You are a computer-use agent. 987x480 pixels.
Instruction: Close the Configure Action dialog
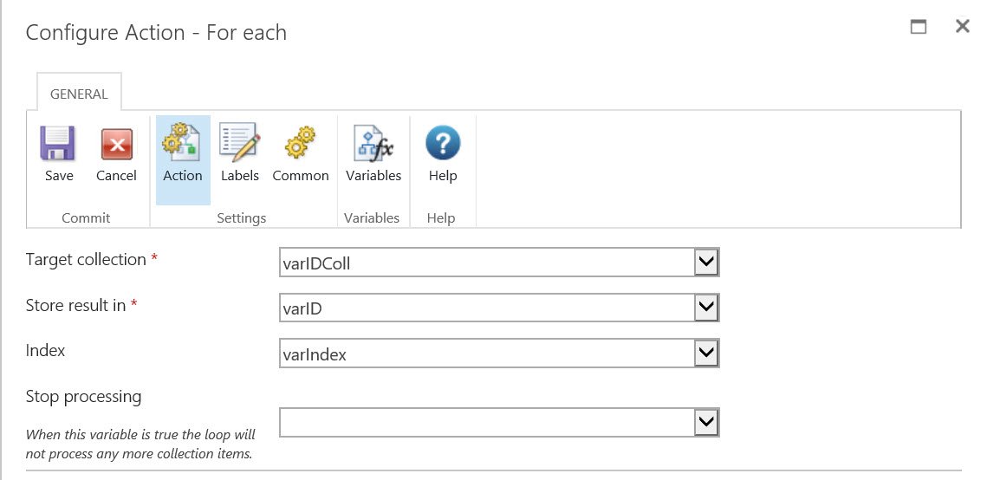[962, 27]
